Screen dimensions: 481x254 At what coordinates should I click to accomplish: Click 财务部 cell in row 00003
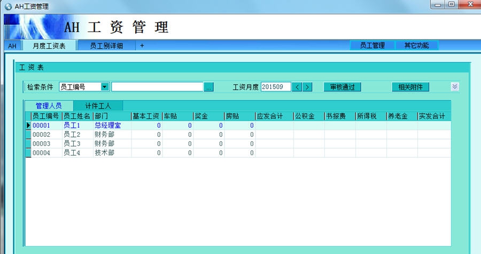coord(112,143)
